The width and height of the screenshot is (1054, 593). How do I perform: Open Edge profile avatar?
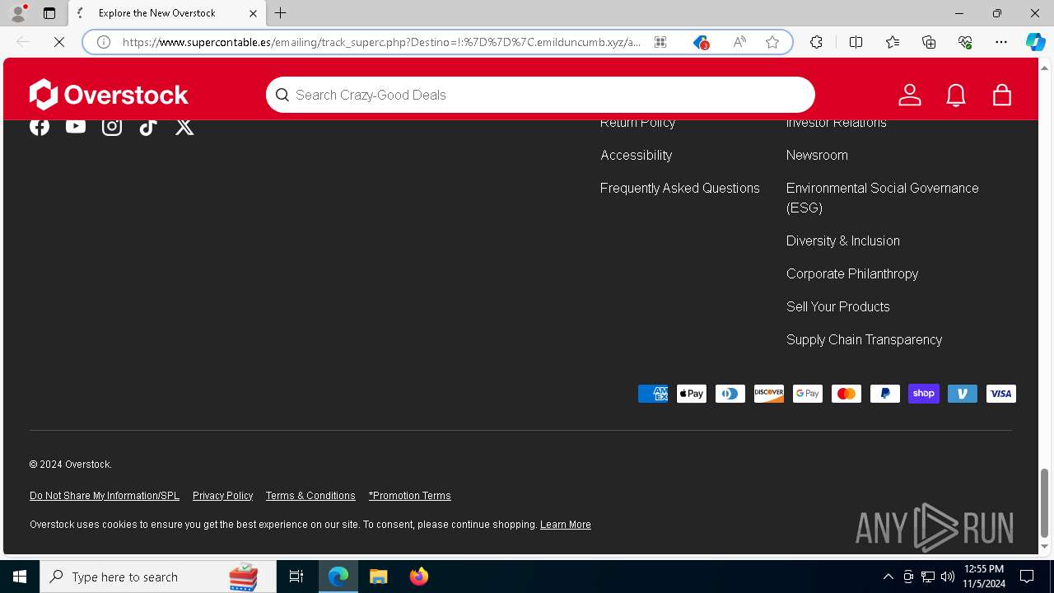(x=17, y=13)
